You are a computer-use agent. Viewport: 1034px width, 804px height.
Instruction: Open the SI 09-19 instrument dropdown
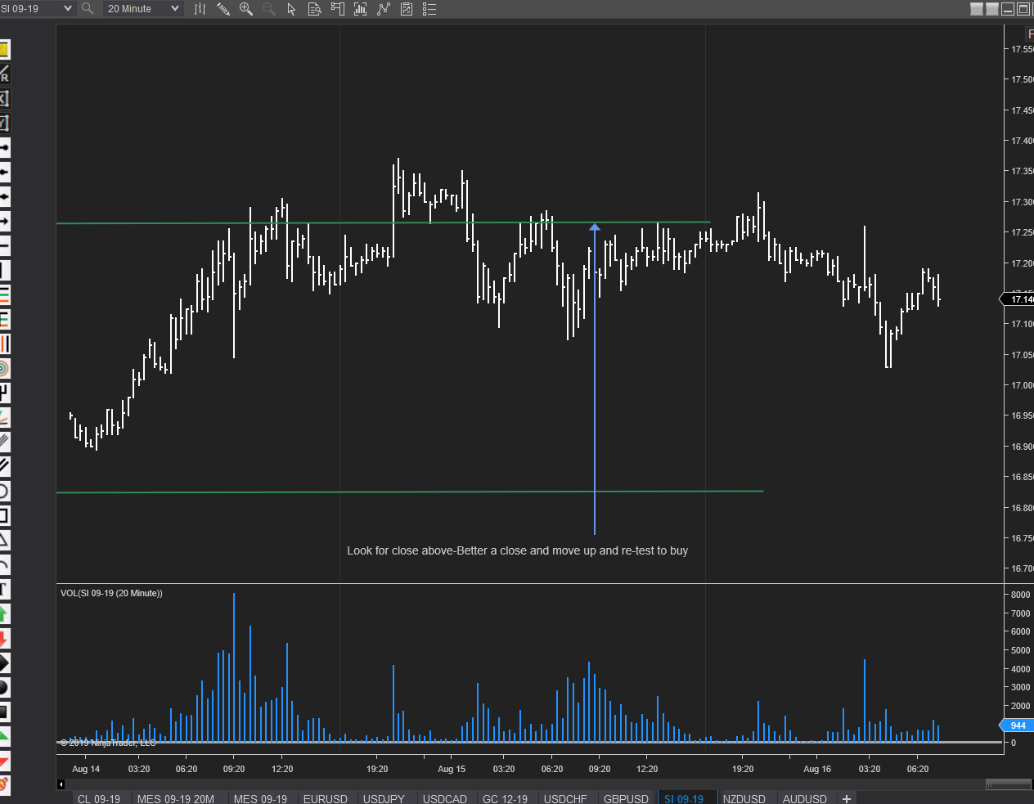38,8
